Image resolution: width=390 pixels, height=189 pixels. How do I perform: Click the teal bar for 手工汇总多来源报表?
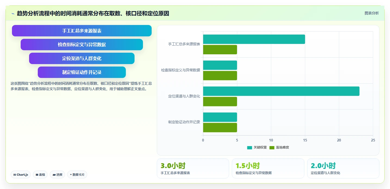(254, 39)
